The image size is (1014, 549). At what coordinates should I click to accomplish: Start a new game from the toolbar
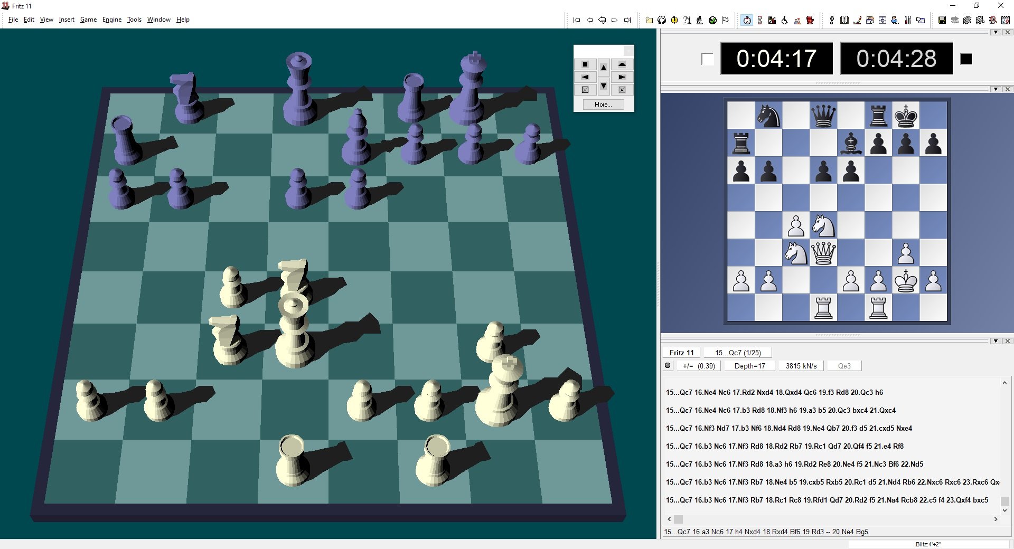point(649,20)
